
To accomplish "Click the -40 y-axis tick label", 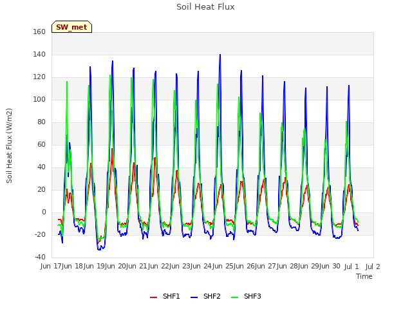I will [x=40, y=257].
